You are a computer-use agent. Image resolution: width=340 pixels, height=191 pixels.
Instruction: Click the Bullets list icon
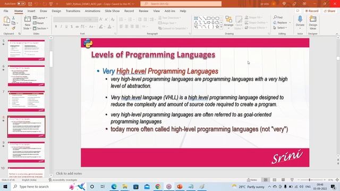(x=122, y=20)
